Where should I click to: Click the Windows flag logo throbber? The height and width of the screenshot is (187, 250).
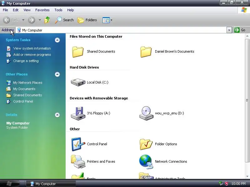pos(244,10)
